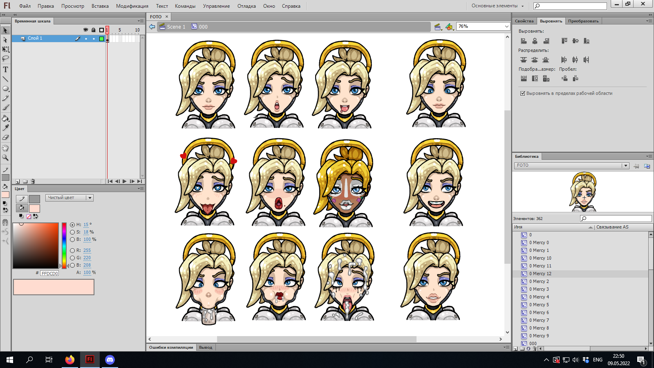This screenshot has height=368, width=654.
Task: Click the fill color swatch in Color panel
Action: click(x=35, y=209)
